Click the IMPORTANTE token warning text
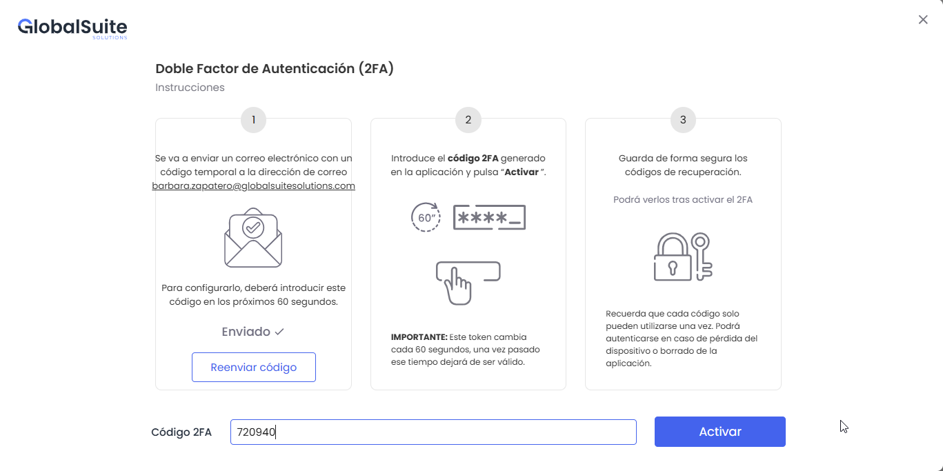Viewport: 943px width, 471px height. coord(459,349)
